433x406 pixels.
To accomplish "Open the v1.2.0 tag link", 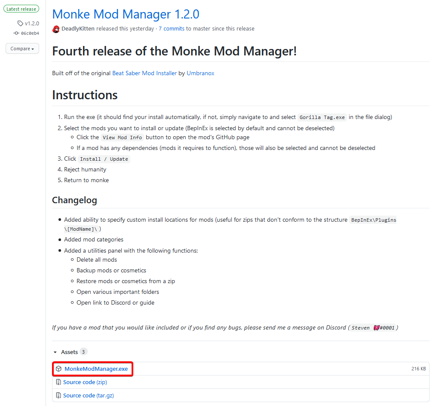I will click(32, 24).
